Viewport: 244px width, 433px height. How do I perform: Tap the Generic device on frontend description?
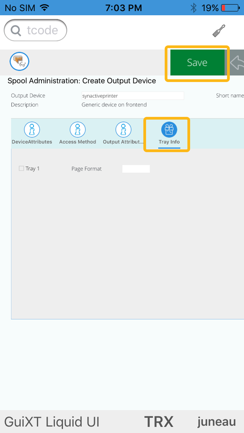click(x=114, y=105)
